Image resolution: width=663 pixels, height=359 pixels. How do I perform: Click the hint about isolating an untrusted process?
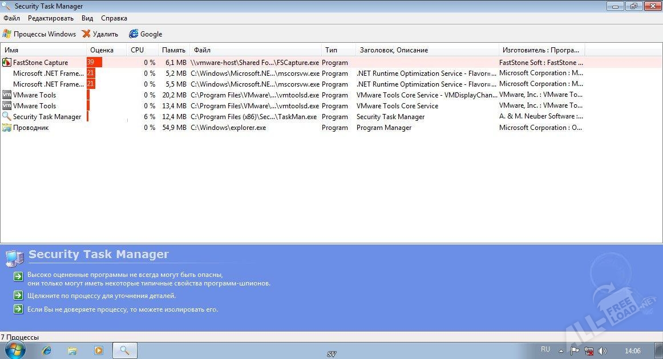(x=123, y=309)
